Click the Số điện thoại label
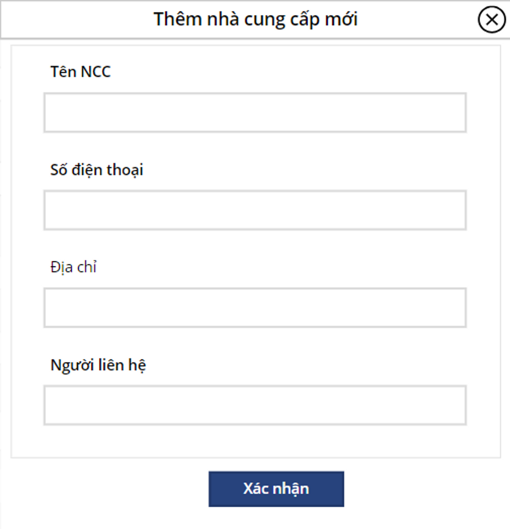 97,170
